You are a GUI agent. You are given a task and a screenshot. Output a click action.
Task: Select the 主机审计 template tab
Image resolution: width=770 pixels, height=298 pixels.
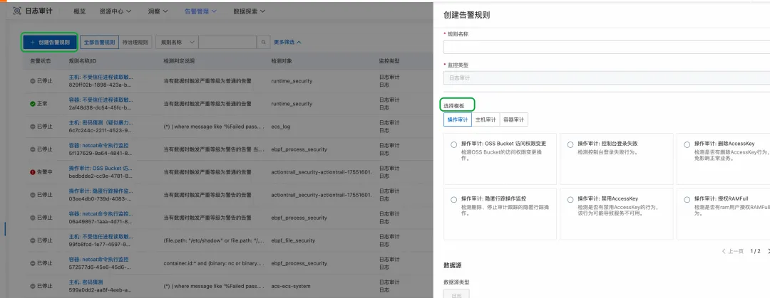(x=486, y=119)
